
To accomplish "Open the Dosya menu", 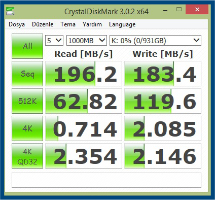I will tap(17, 24).
